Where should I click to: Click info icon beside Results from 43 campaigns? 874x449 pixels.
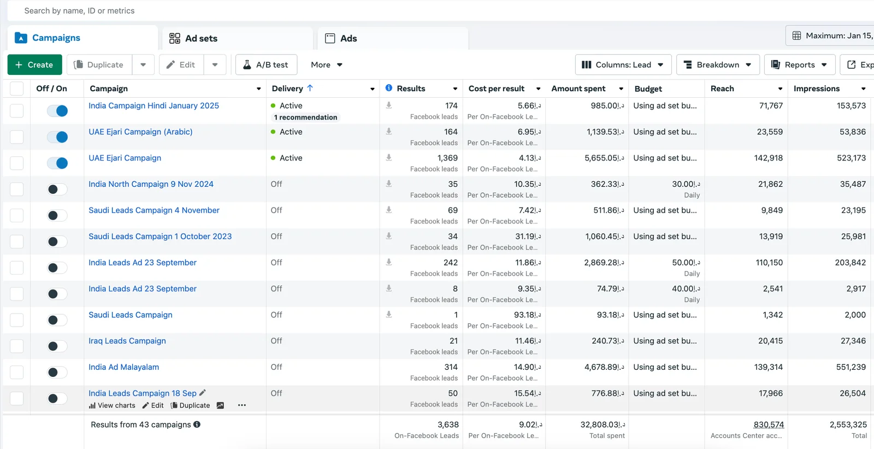click(197, 424)
